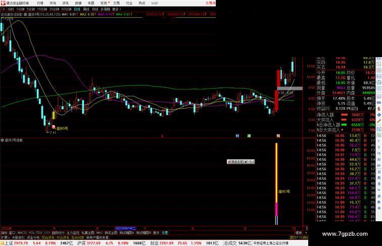
Task: Click the tall orange 潜伏3号 signal bar
Action: [276, 173]
